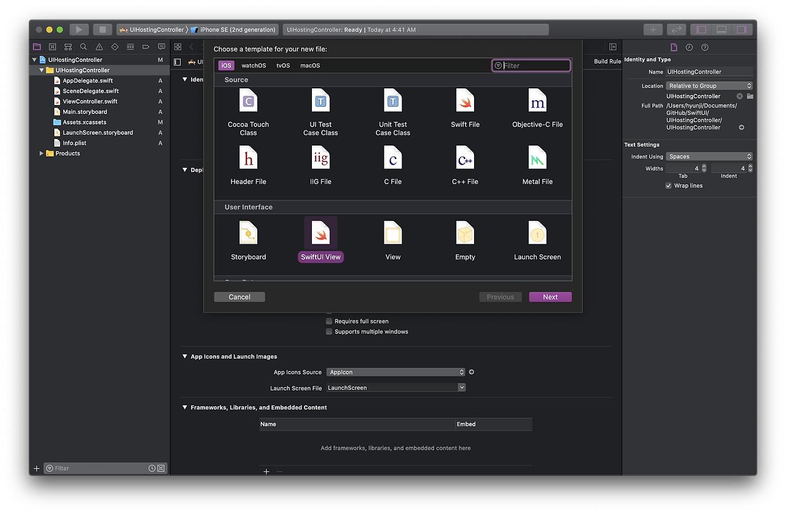Click the Cancel button
The width and height of the screenshot is (786, 514).
point(239,297)
